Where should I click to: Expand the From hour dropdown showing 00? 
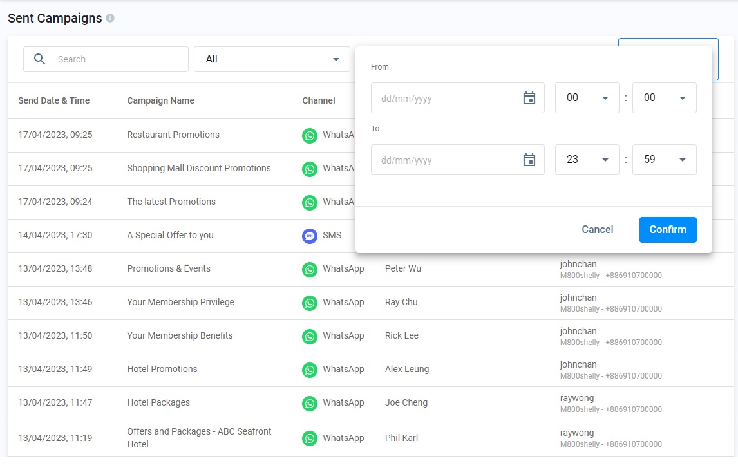pos(587,98)
